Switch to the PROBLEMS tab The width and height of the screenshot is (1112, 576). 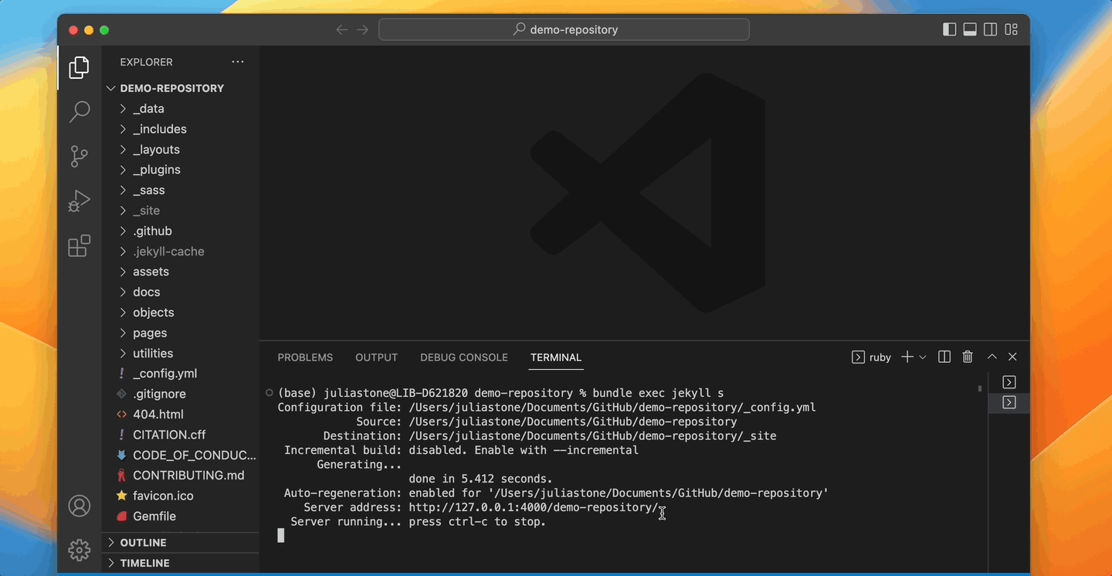(305, 357)
